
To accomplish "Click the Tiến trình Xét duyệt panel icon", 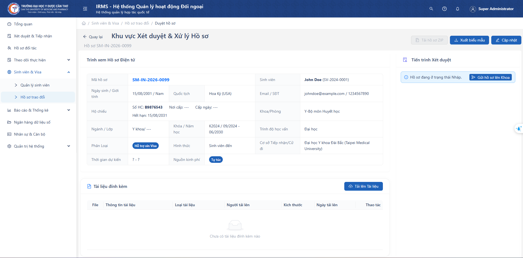I will click(x=405, y=60).
